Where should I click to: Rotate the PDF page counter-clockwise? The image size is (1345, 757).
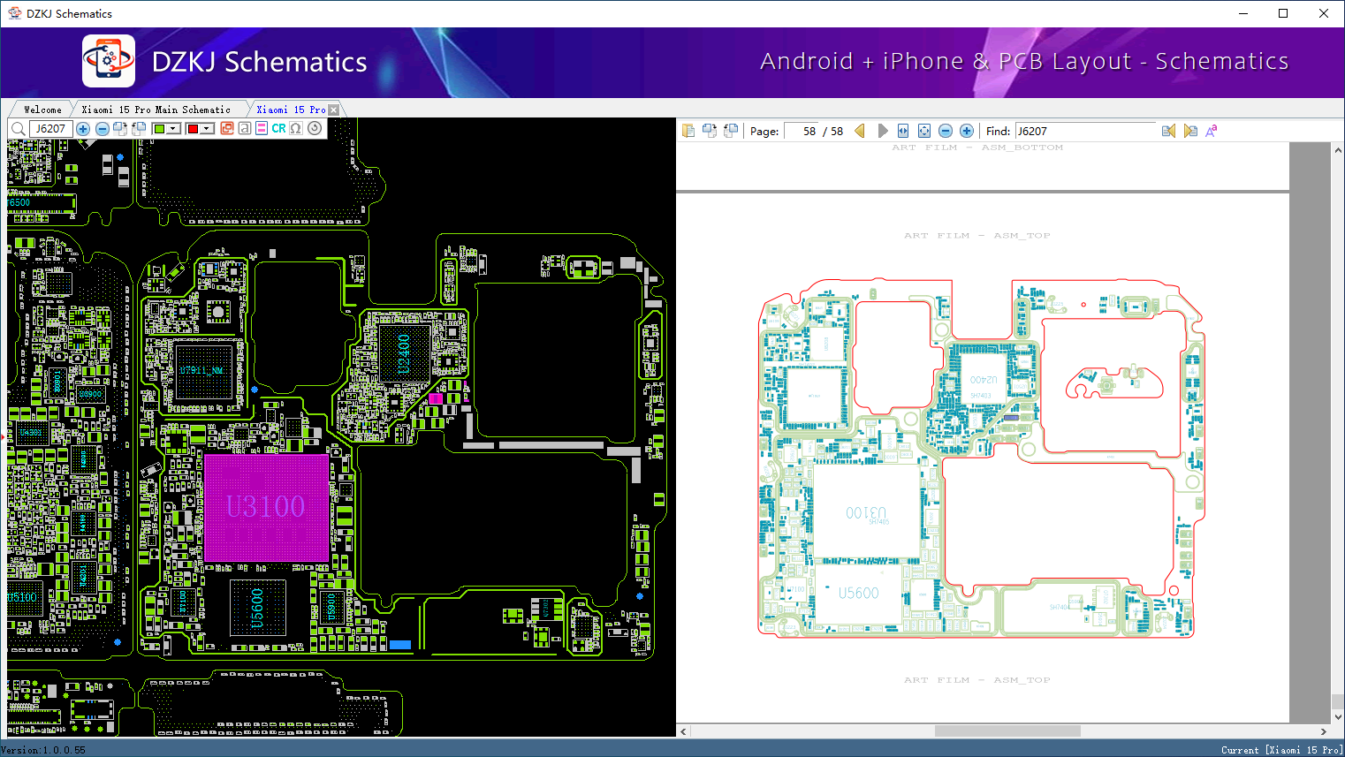click(x=730, y=131)
